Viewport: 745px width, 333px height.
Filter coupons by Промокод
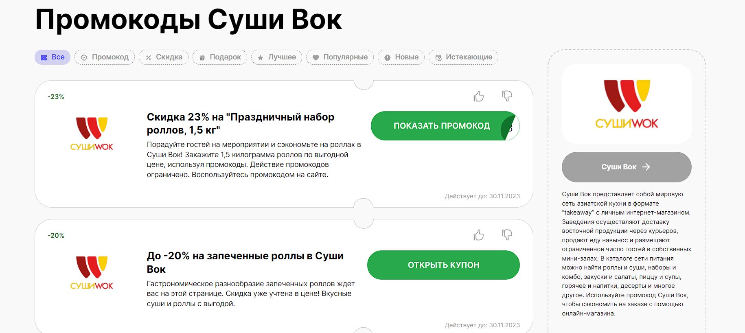105,57
